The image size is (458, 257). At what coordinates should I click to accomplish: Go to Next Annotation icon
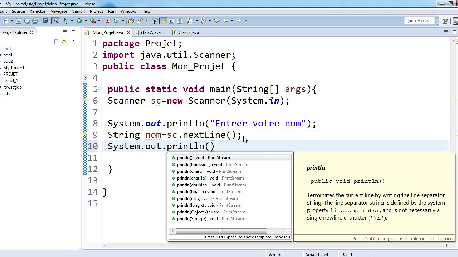click(189, 21)
